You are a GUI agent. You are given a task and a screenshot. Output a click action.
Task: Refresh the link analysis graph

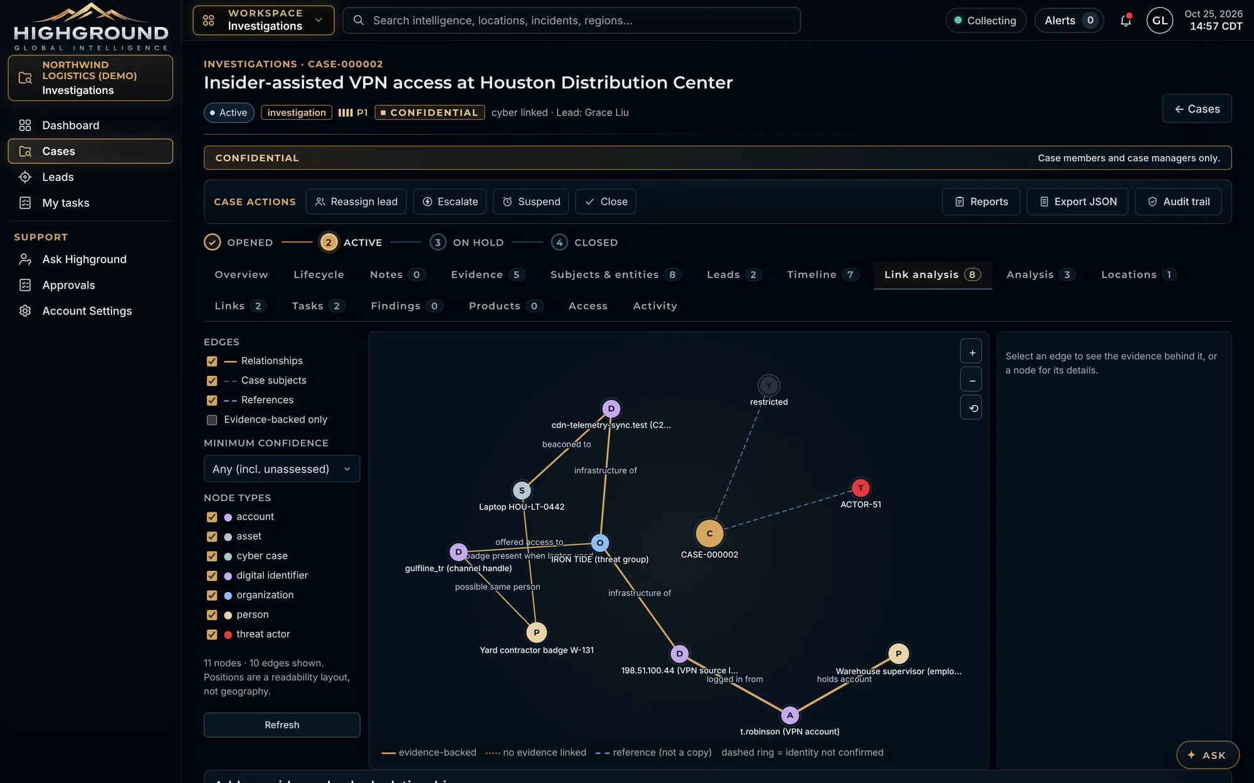coord(282,725)
